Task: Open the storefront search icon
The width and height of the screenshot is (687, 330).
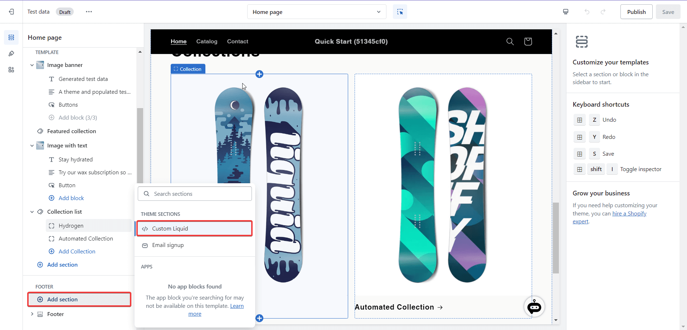Action: (x=510, y=42)
